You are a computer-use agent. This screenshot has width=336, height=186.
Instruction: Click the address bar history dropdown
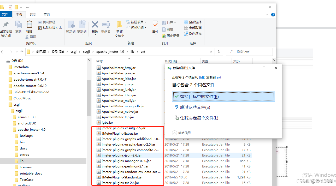[x=211, y=52]
